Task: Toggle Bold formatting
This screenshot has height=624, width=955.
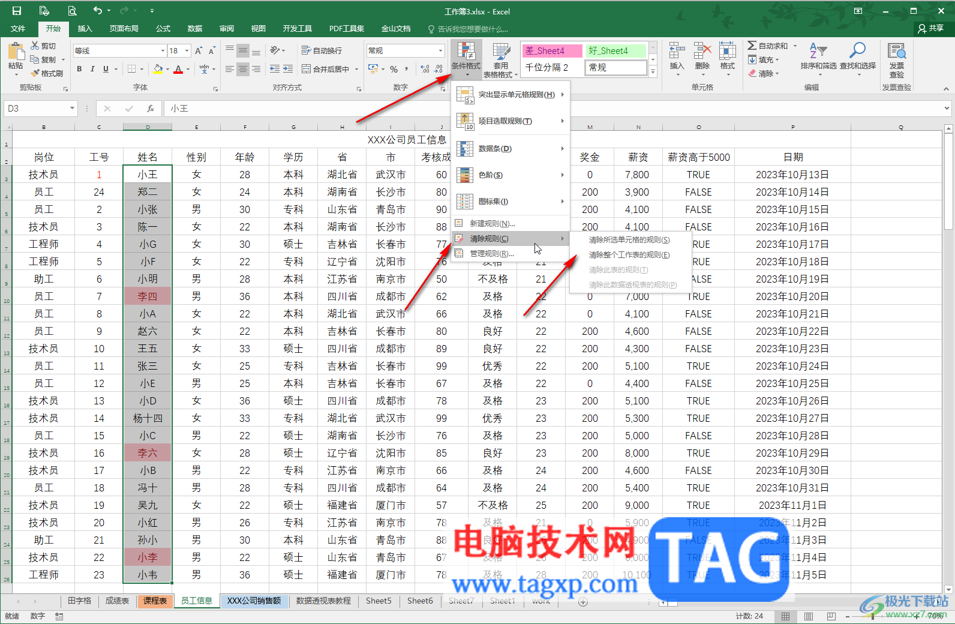Action: pos(79,69)
